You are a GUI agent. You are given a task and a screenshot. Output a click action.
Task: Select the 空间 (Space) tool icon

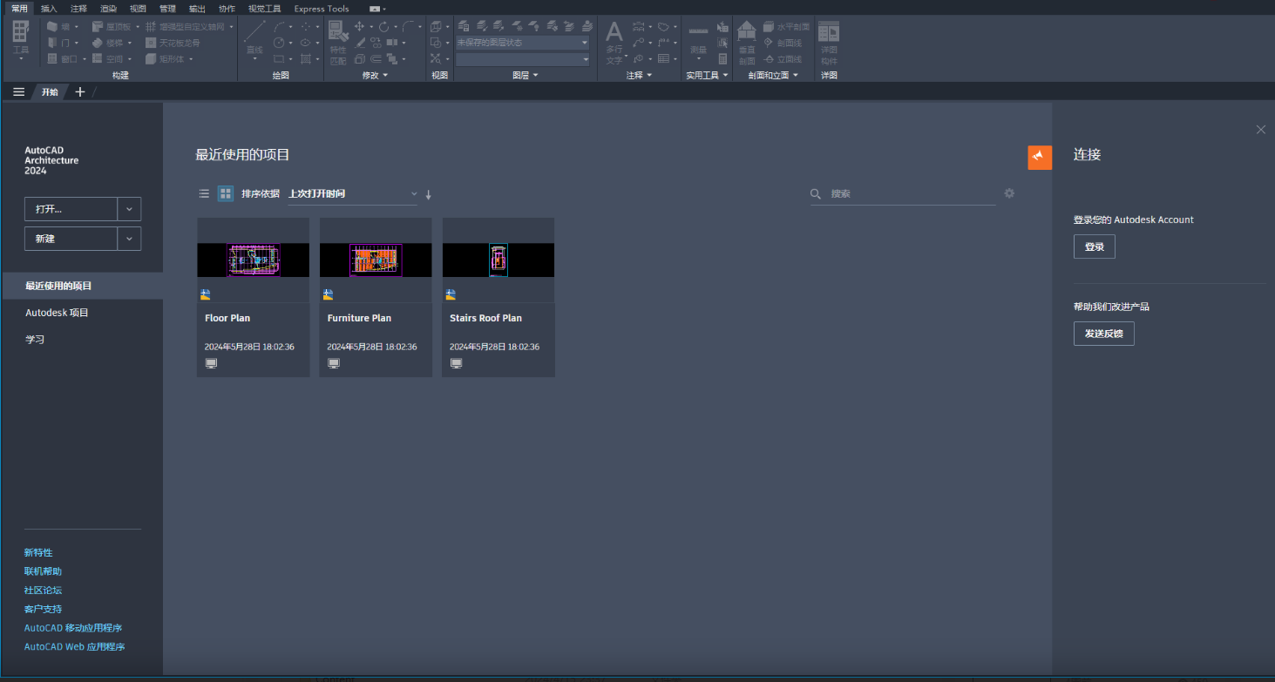[97, 58]
